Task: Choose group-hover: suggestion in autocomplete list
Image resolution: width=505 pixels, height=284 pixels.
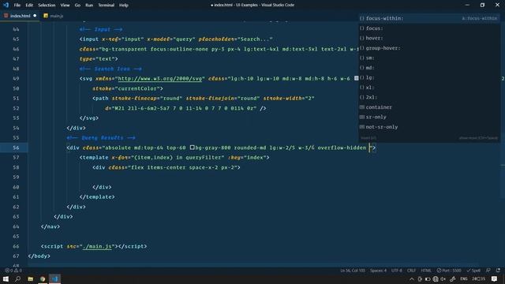Action: point(429,48)
